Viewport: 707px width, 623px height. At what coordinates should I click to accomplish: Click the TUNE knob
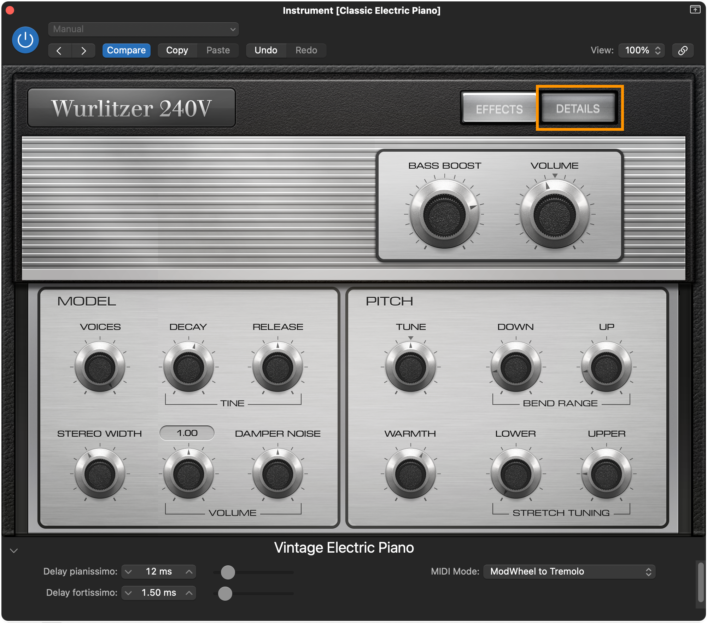[x=410, y=367]
